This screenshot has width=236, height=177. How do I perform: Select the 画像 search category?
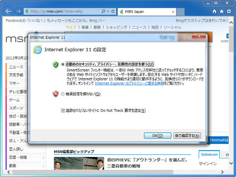pyautogui.click(x=85, y=27)
